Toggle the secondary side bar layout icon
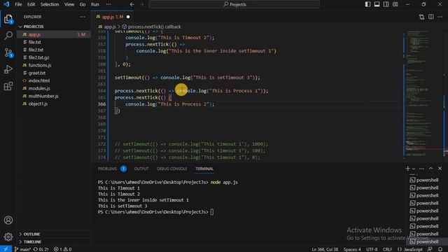The width and height of the screenshot is (448, 252). tap(386, 4)
